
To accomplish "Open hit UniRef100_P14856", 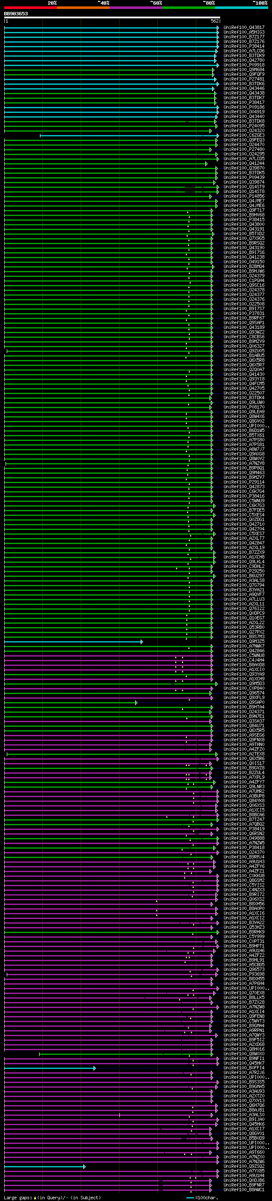I will point(244,196).
